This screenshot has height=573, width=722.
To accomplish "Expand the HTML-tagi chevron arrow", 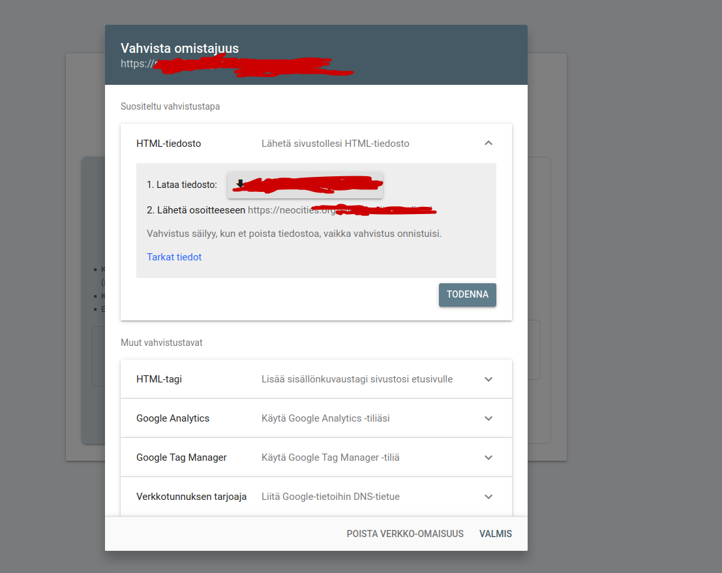I will (489, 379).
